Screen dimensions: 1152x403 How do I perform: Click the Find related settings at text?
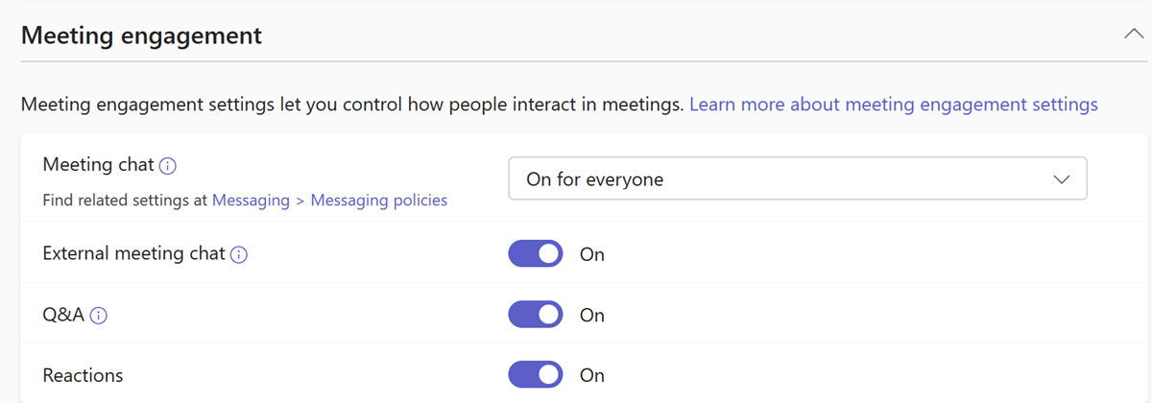point(126,201)
